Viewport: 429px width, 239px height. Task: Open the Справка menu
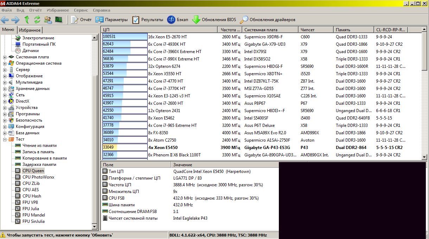[x=102, y=11]
